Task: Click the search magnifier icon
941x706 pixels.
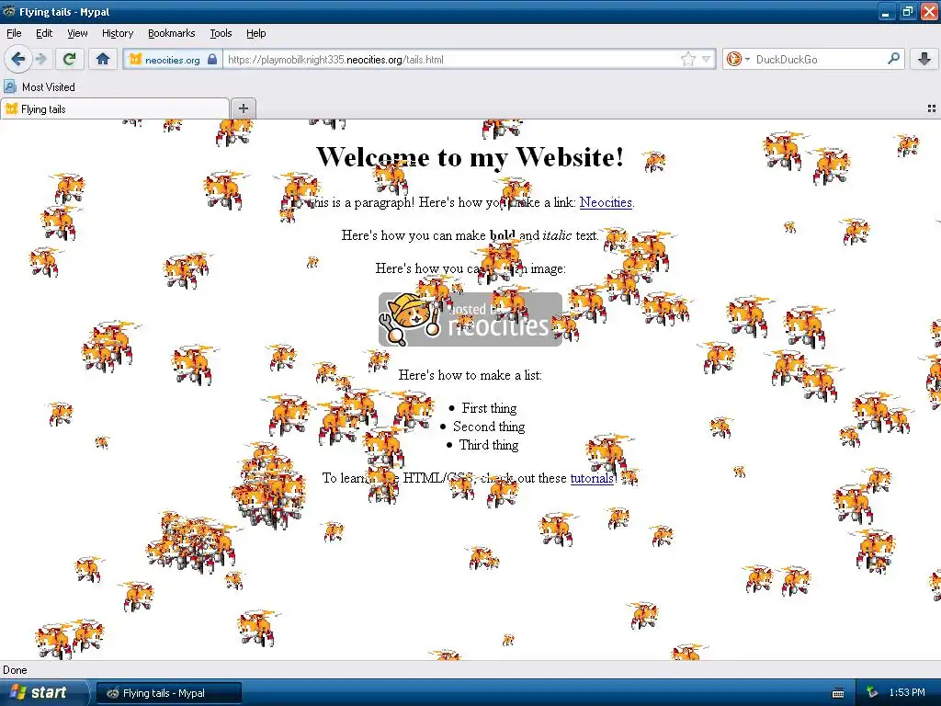Action: 893,59
